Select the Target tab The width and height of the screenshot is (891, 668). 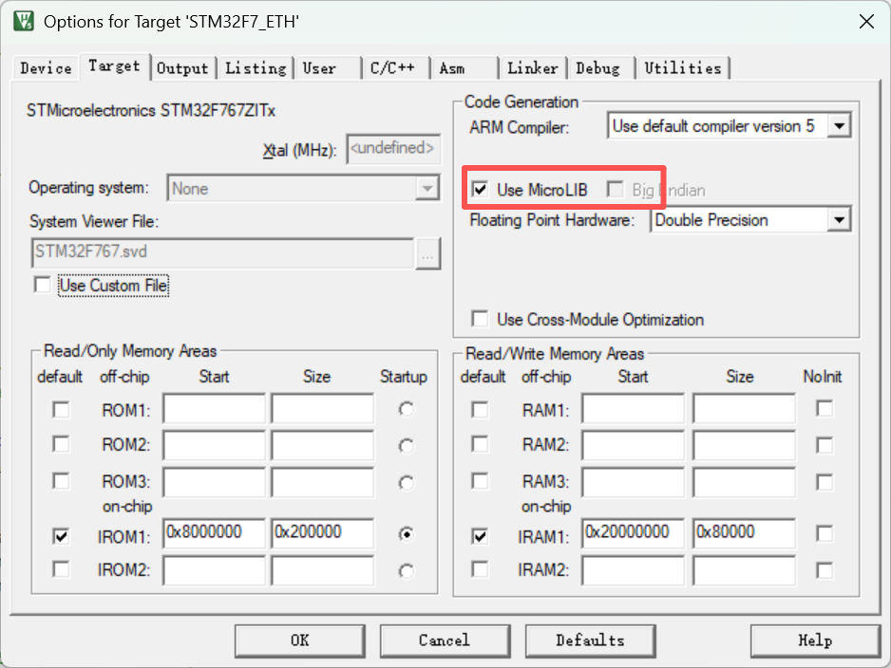point(114,66)
